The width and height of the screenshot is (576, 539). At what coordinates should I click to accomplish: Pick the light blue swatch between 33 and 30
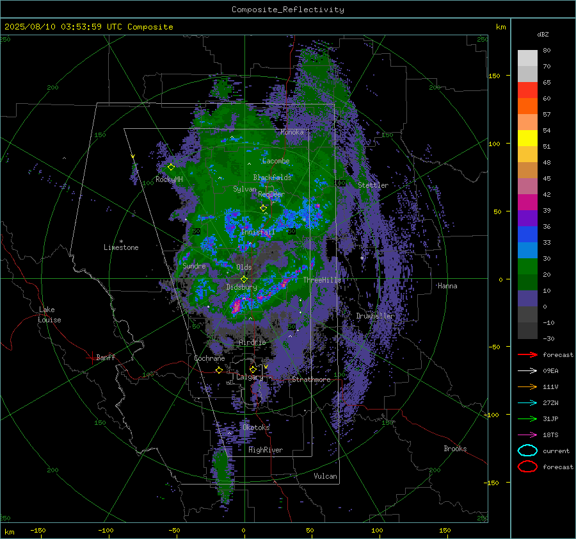(x=527, y=251)
